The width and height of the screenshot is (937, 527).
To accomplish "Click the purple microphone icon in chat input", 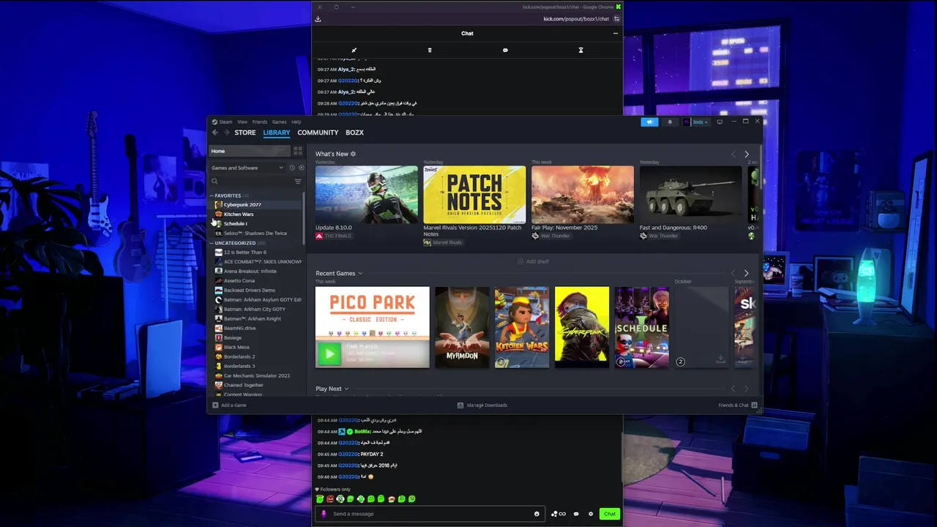I will point(324,514).
